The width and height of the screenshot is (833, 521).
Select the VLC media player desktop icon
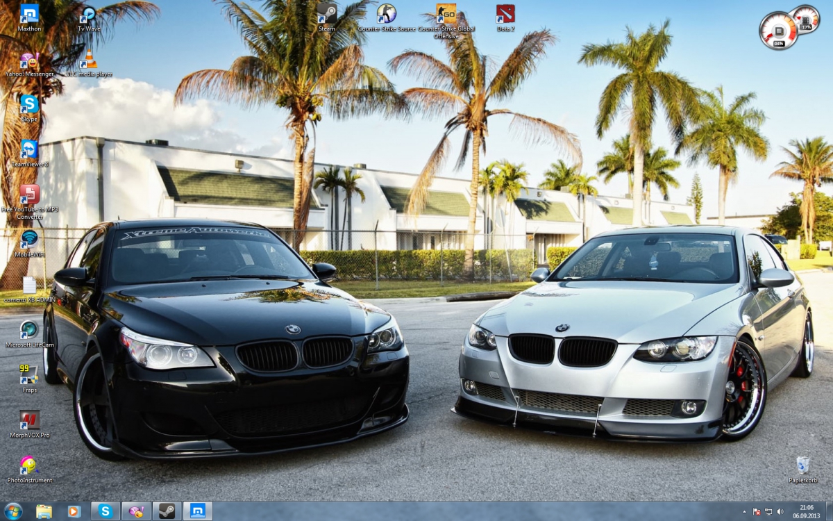click(88, 64)
